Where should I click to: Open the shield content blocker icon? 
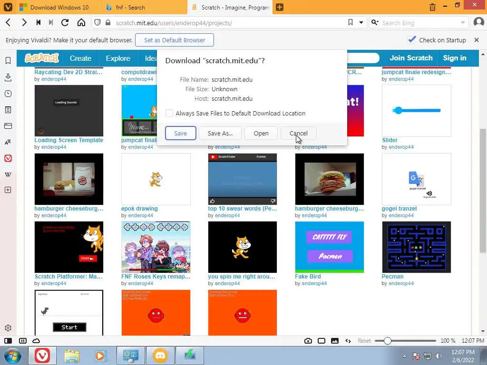coord(97,23)
